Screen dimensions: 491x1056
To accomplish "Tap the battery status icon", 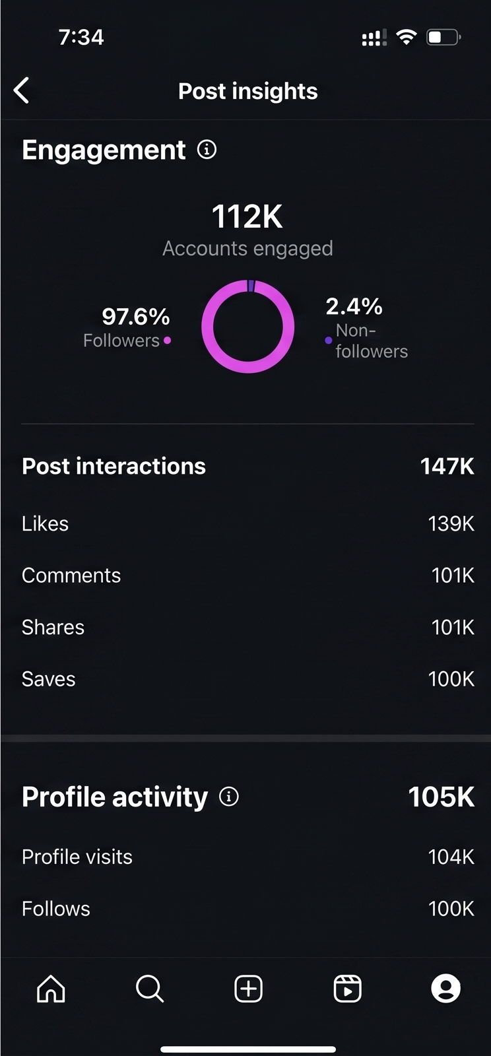I will (443, 37).
